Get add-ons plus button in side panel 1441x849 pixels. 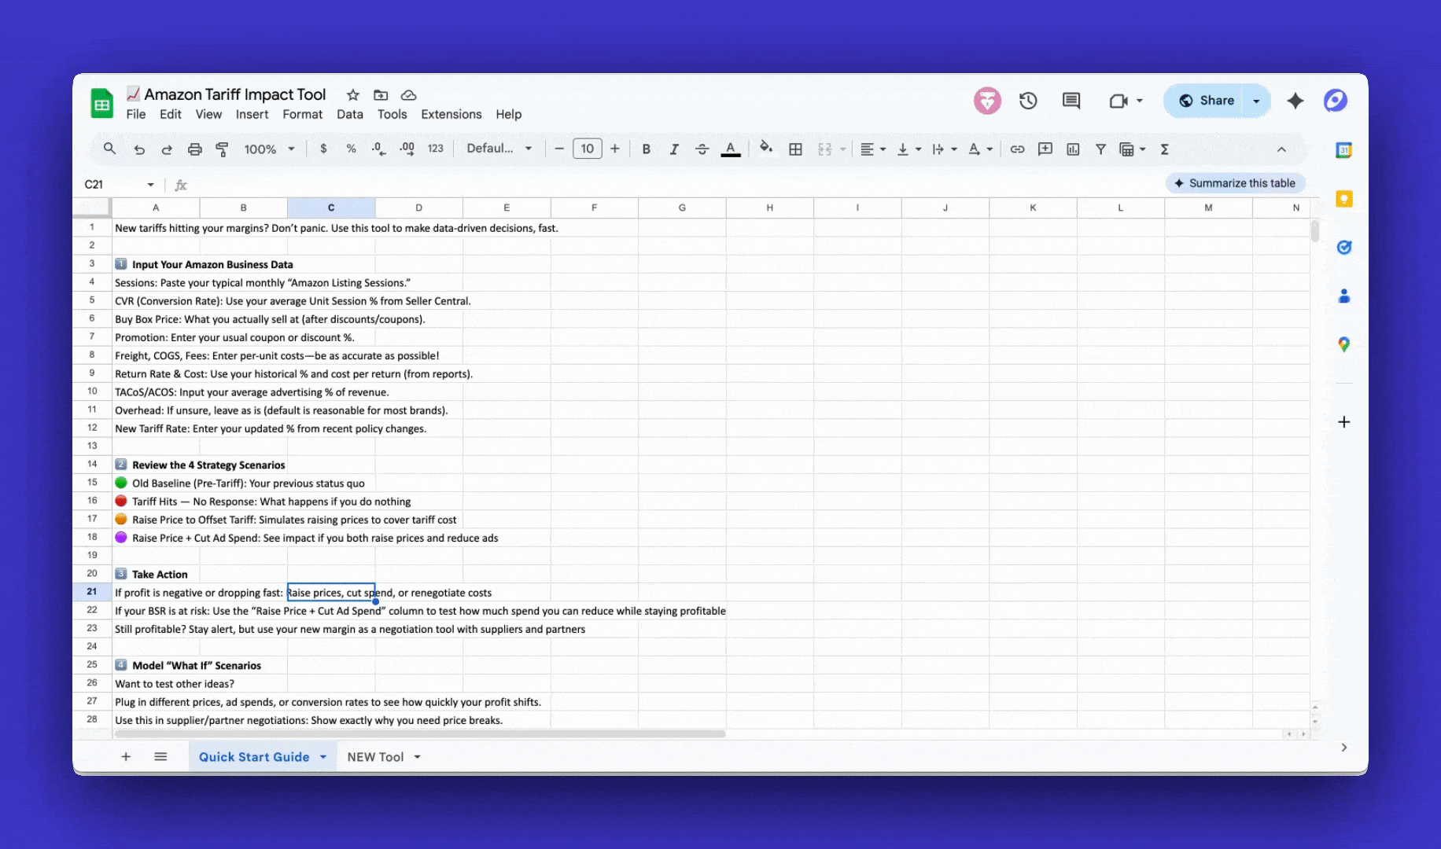tap(1344, 422)
